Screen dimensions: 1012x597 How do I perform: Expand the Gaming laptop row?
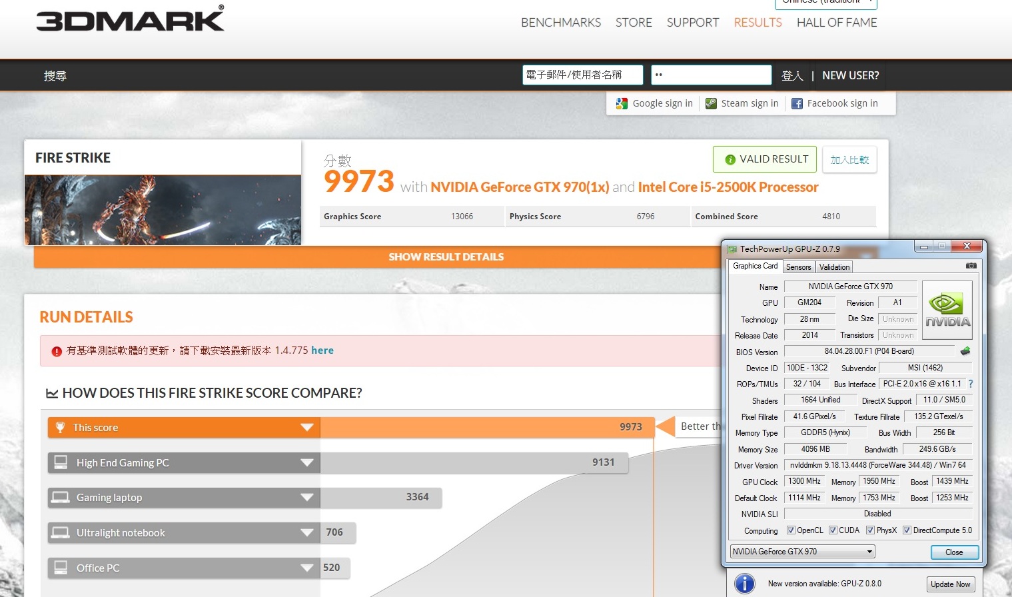tap(307, 497)
